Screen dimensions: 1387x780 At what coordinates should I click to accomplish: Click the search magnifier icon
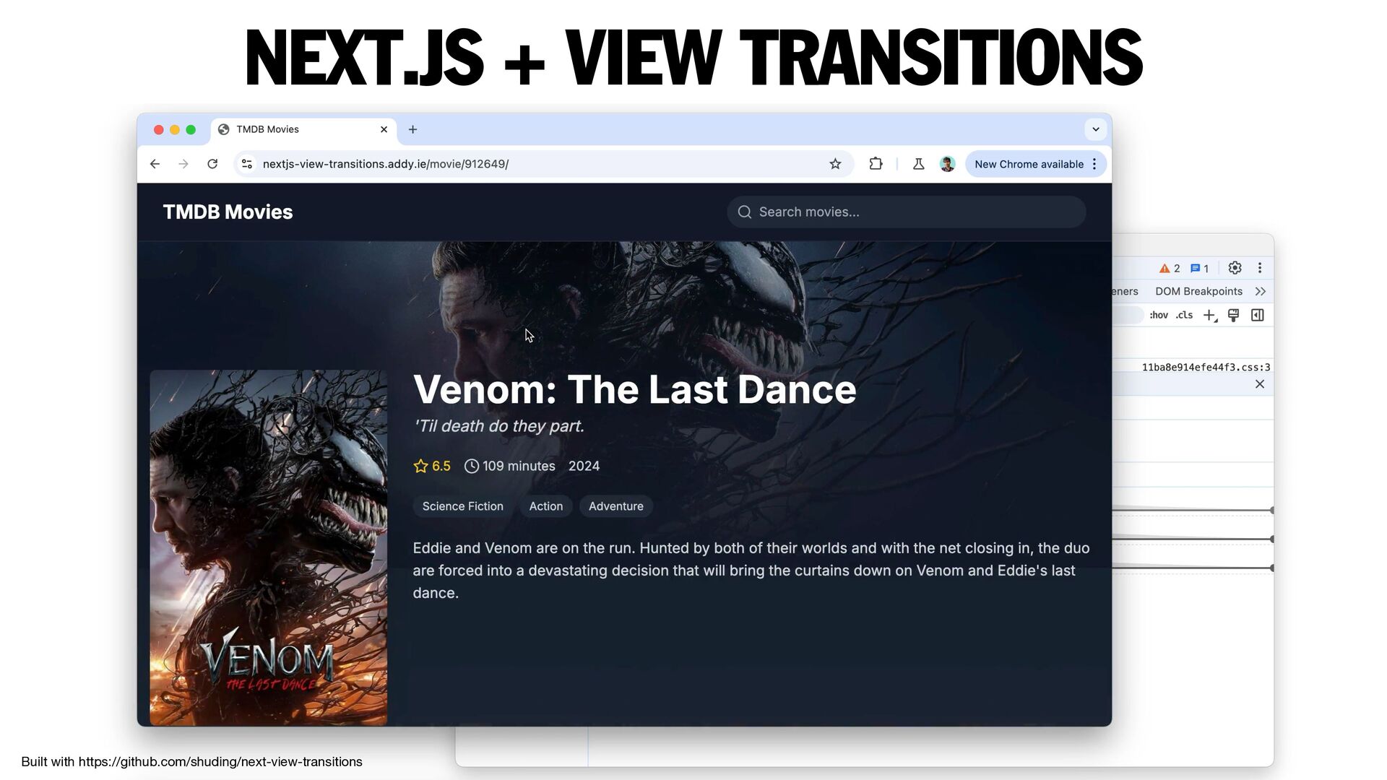744,212
